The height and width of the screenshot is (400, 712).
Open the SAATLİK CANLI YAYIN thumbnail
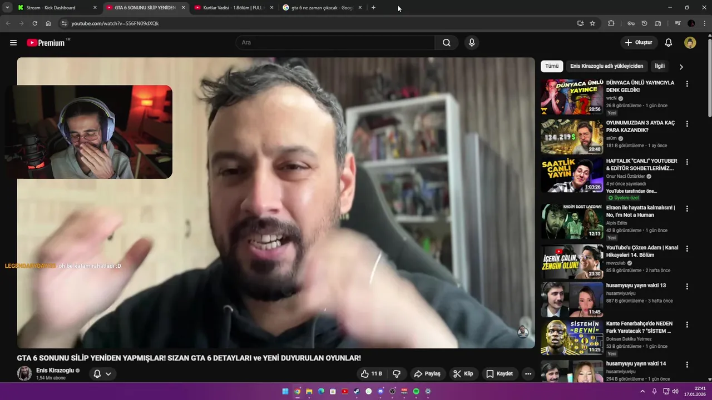tap(572, 175)
